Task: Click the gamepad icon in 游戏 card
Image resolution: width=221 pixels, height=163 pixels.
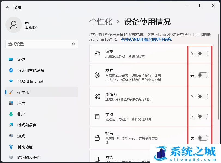Action: click(97, 54)
